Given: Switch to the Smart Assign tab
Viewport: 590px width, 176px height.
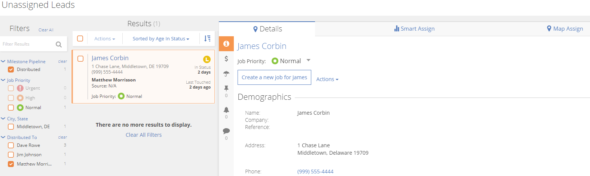Looking at the screenshot, I should (x=415, y=29).
